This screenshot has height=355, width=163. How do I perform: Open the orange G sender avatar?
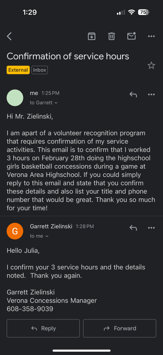click(x=15, y=231)
